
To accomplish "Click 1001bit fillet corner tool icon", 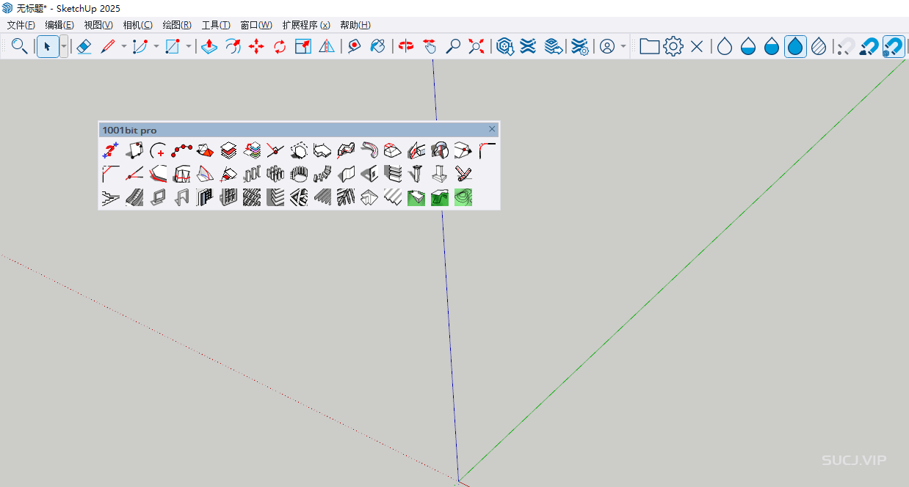I will pos(486,150).
